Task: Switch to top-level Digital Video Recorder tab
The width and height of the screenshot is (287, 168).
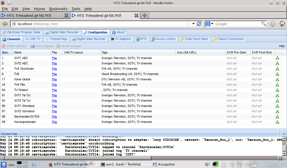Action: coord(62,32)
